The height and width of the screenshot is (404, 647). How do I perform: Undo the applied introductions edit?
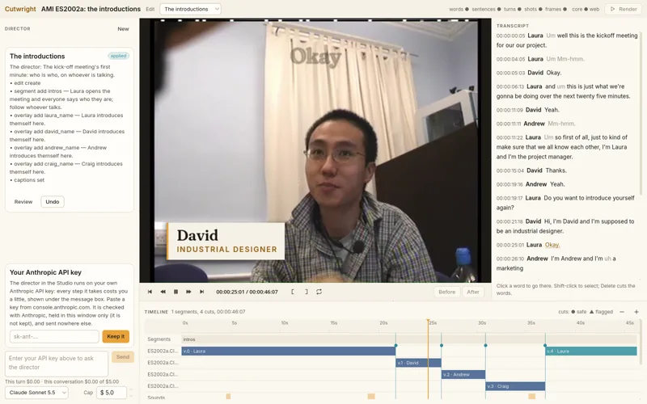pyautogui.click(x=53, y=201)
